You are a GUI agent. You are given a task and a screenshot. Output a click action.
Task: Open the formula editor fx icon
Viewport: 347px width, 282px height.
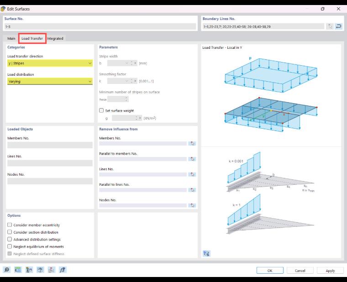tap(63, 270)
